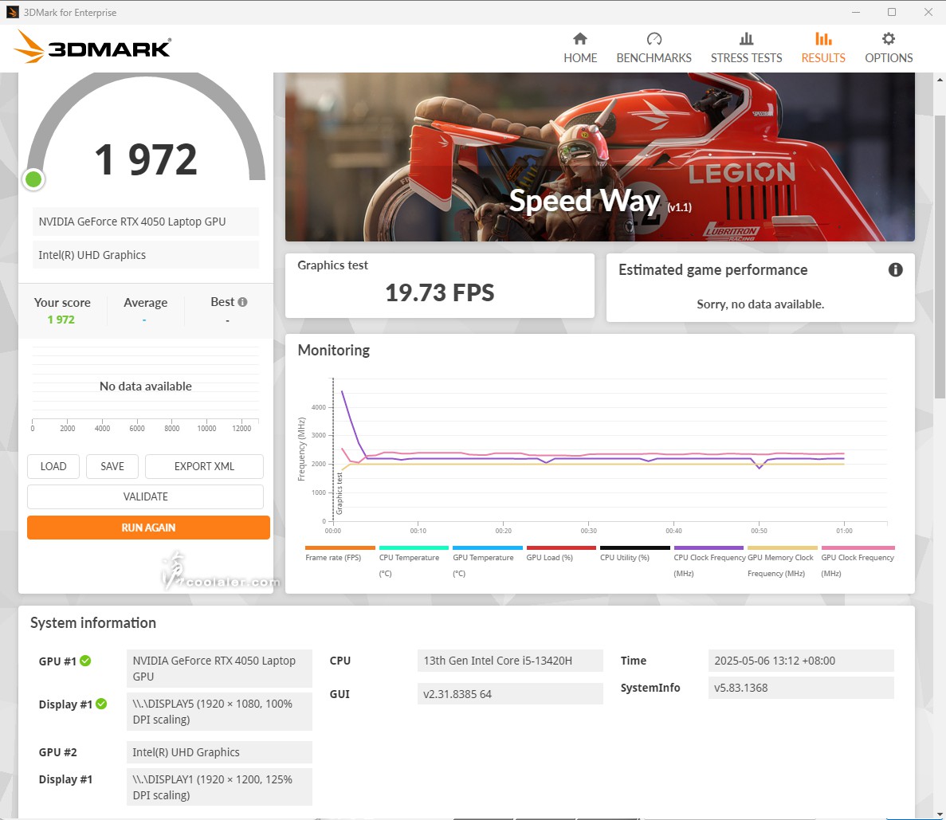Click the GUI version v2.31.8385 64
The image size is (946, 820).
tap(510, 694)
